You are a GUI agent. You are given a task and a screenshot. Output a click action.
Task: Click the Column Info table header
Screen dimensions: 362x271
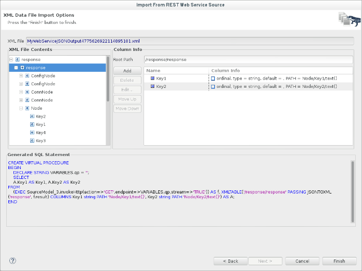click(x=281, y=71)
